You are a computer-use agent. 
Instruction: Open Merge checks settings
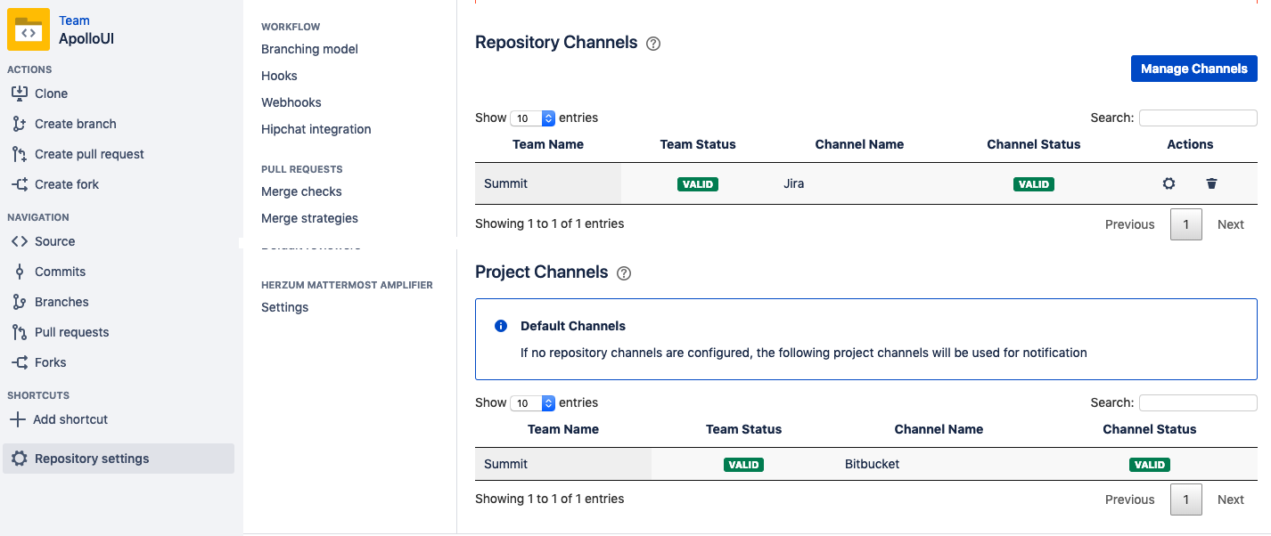(301, 191)
